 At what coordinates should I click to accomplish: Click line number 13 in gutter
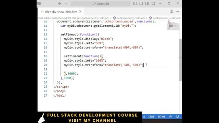click(46, 35)
